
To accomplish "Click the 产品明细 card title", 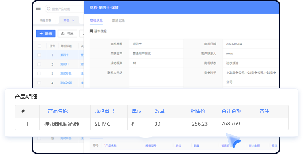I will click(26, 97).
